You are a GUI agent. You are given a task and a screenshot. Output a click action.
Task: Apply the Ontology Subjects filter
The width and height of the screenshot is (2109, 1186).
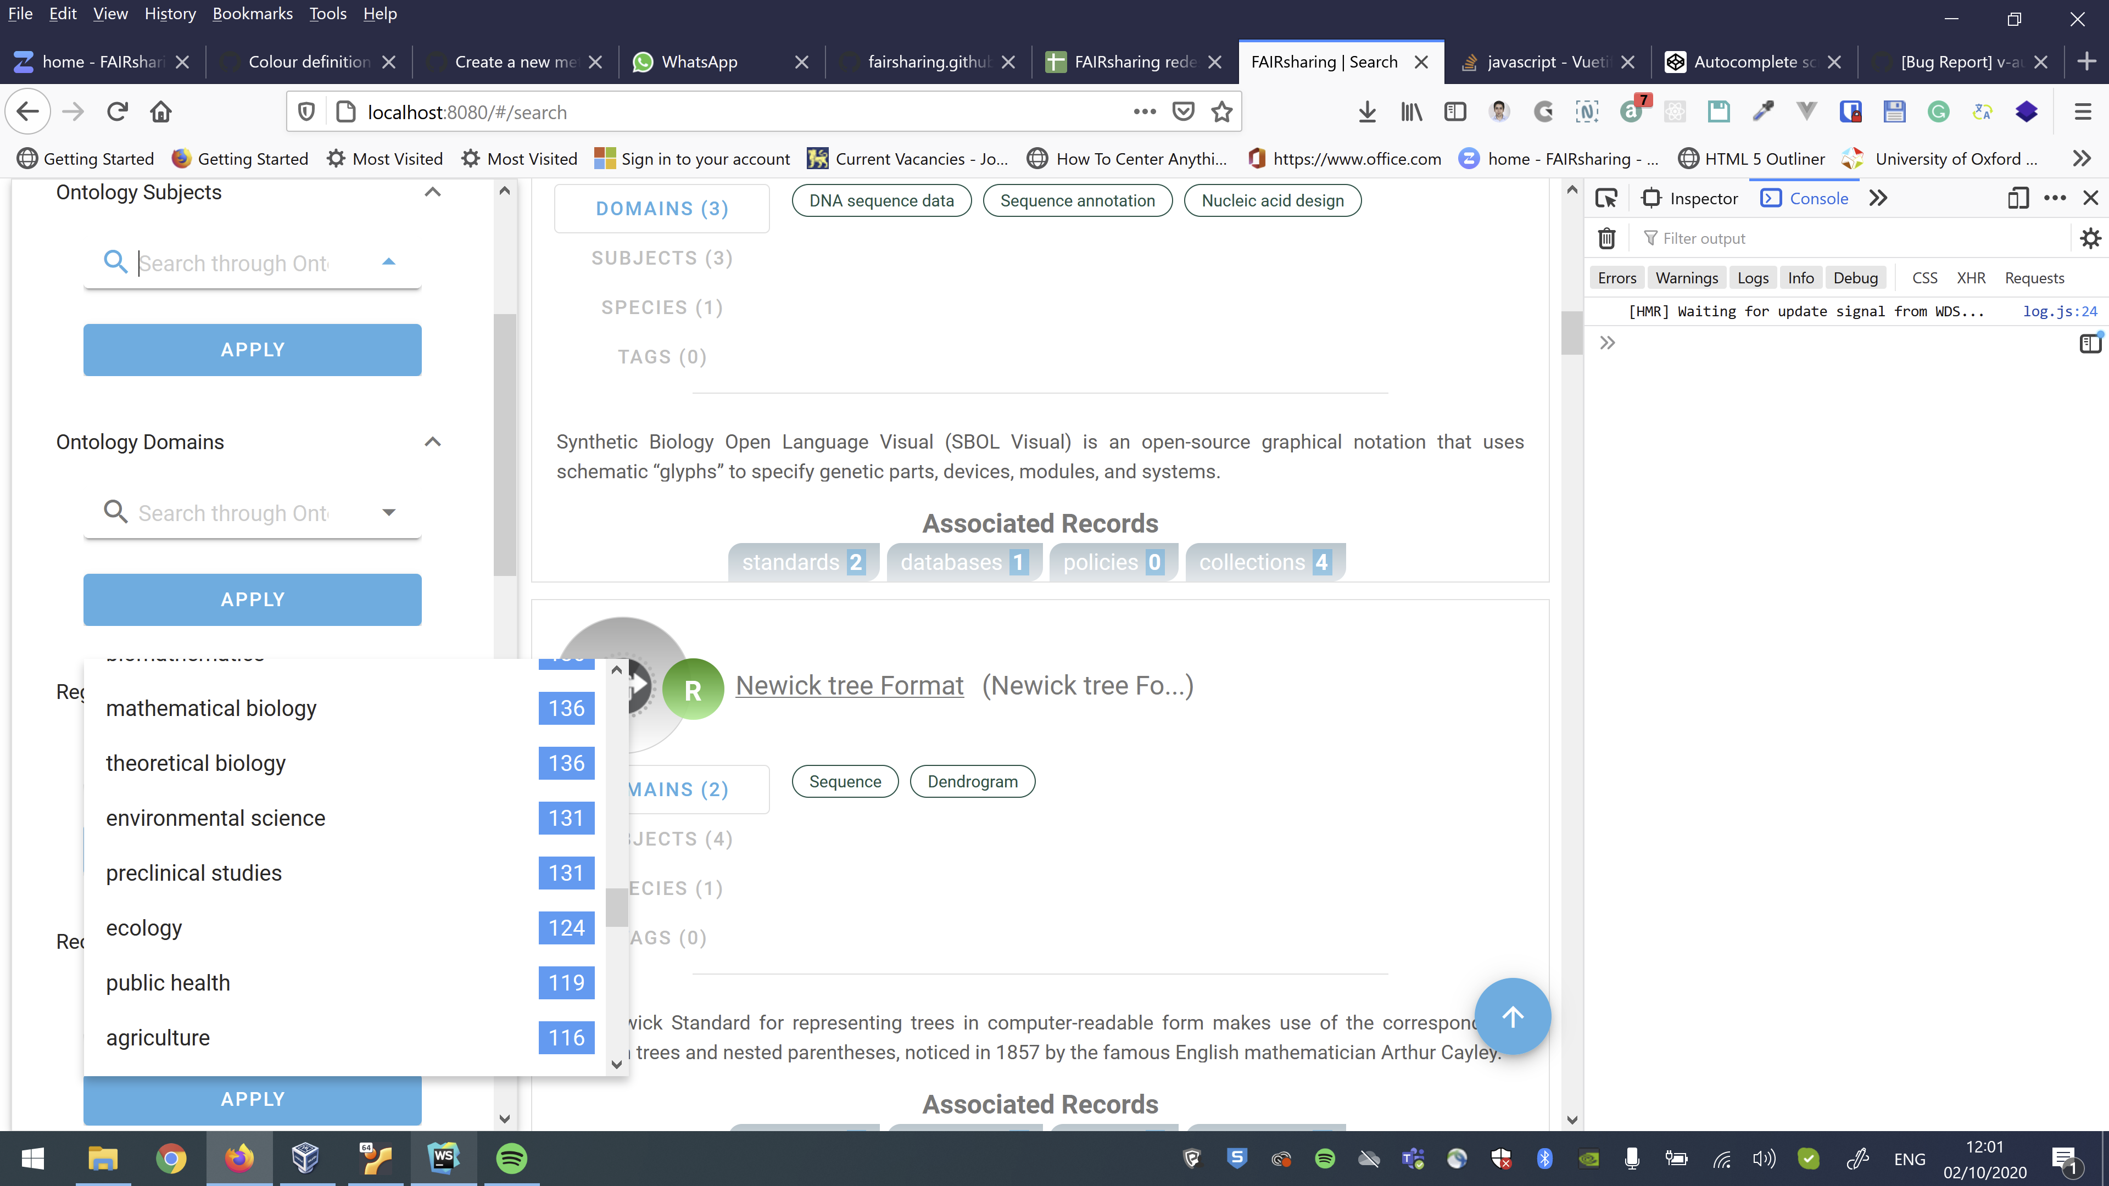pyautogui.click(x=252, y=350)
